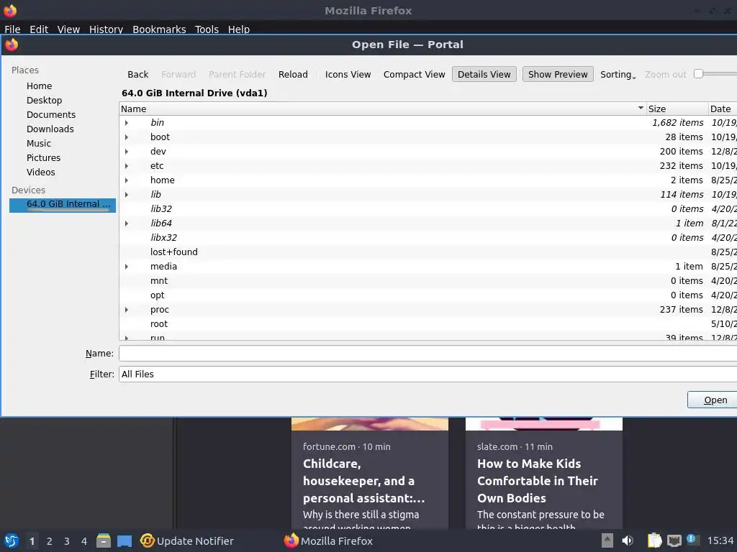Expand the media folder arrow

127,267
